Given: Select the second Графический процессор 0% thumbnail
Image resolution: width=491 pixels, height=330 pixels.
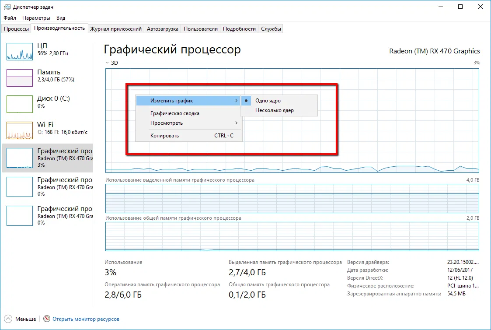Looking at the screenshot, I should tap(19, 187).
